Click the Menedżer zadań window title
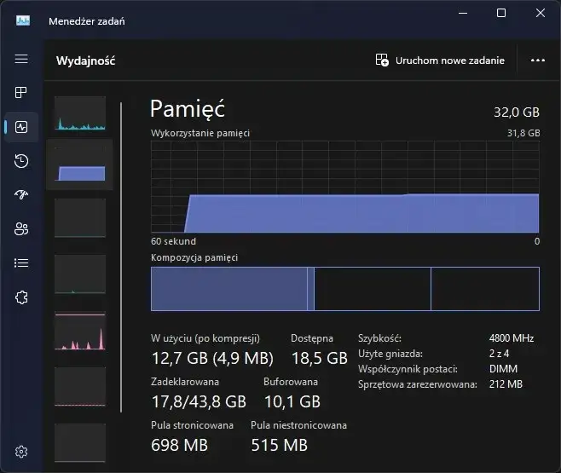 coord(87,21)
